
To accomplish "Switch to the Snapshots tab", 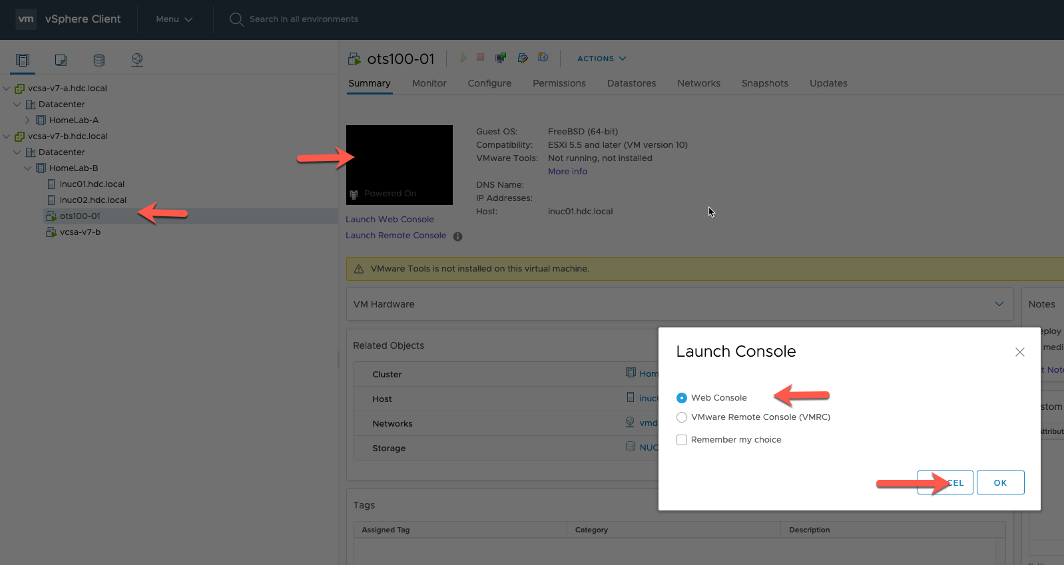I will click(764, 83).
